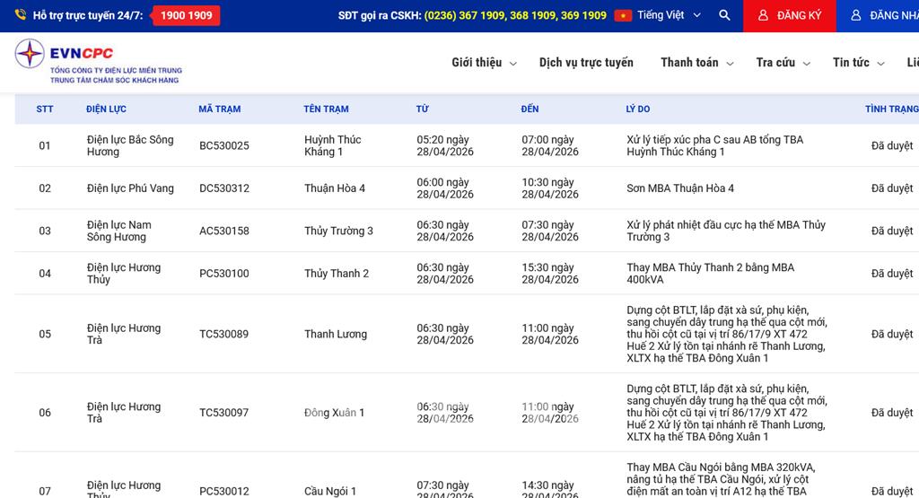Expand the Thanh toán menu
Image resolution: width=919 pixels, height=498 pixels.
tap(696, 63)
